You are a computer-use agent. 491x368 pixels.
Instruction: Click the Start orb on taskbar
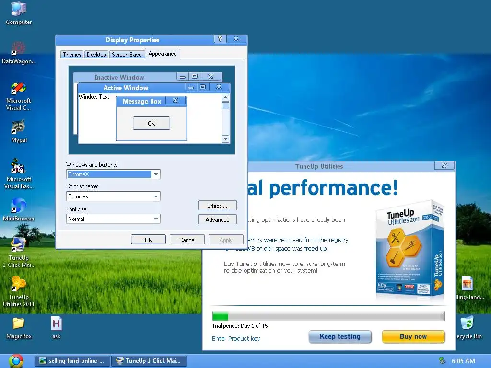tap(16, 361)
